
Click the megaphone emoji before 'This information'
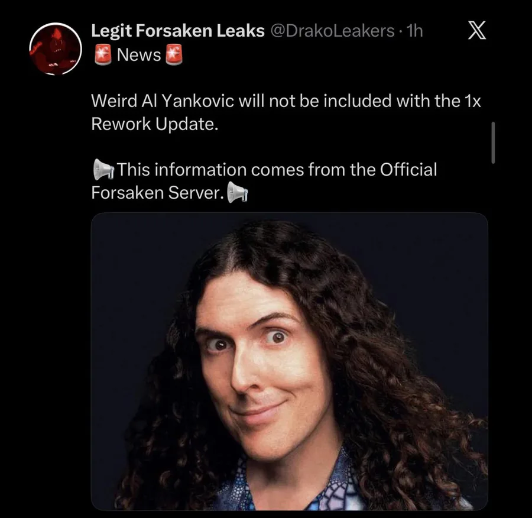[103, 169]
